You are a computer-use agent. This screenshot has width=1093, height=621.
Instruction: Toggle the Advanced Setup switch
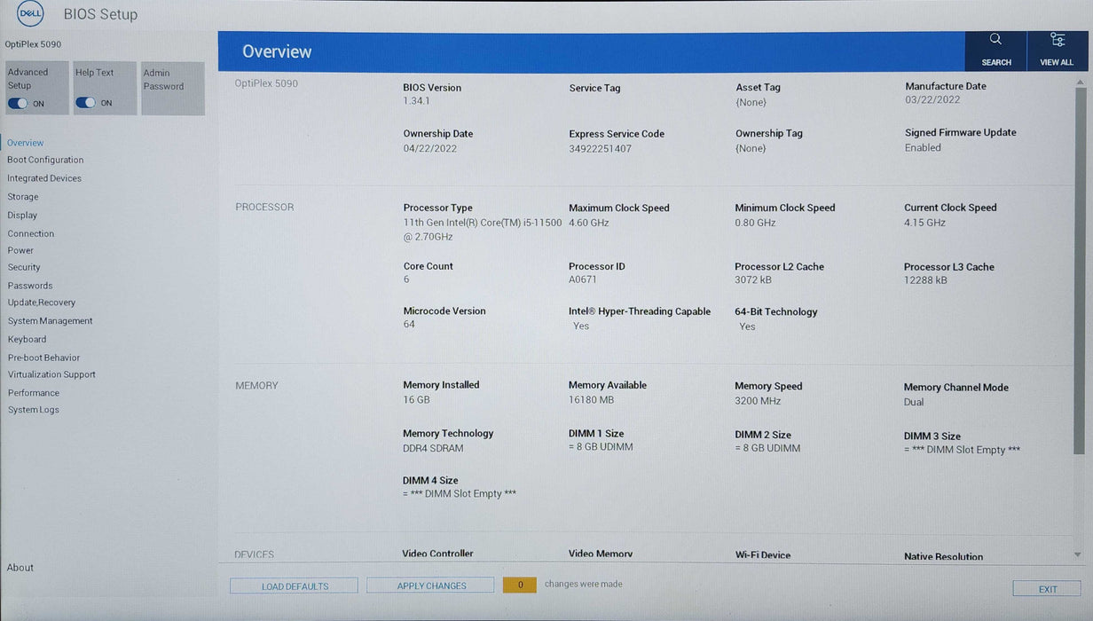[x=18, y=103]
